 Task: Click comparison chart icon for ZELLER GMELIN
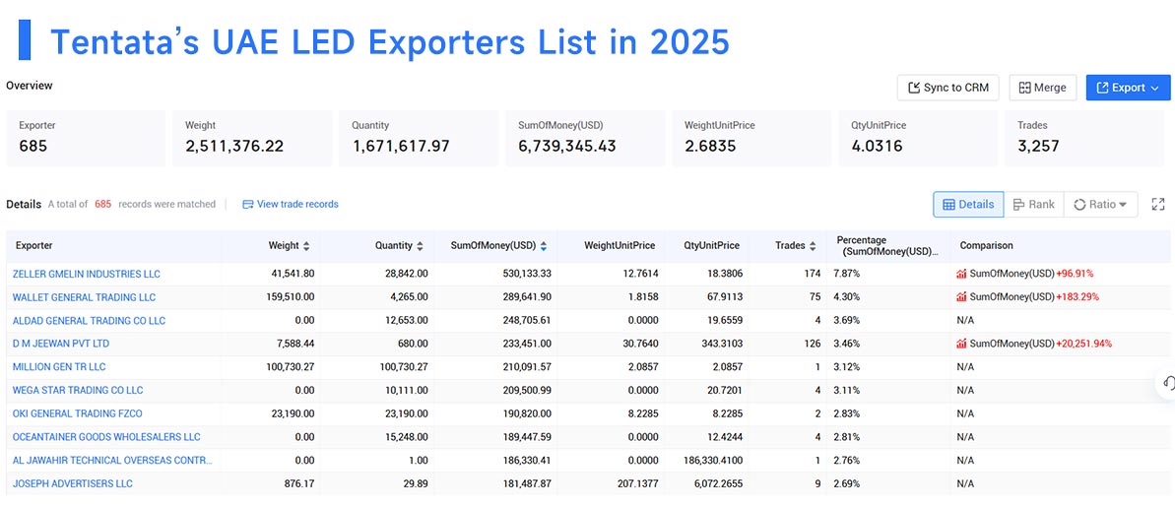(961, 274)
